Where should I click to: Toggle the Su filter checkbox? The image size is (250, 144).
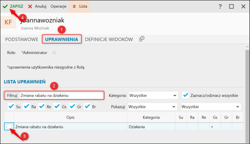click(x=11, y=107)
